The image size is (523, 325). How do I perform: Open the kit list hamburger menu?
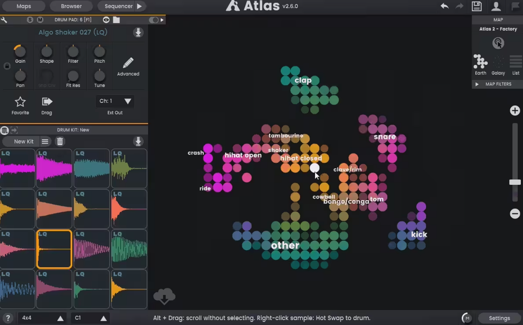(x=45, y=142)
